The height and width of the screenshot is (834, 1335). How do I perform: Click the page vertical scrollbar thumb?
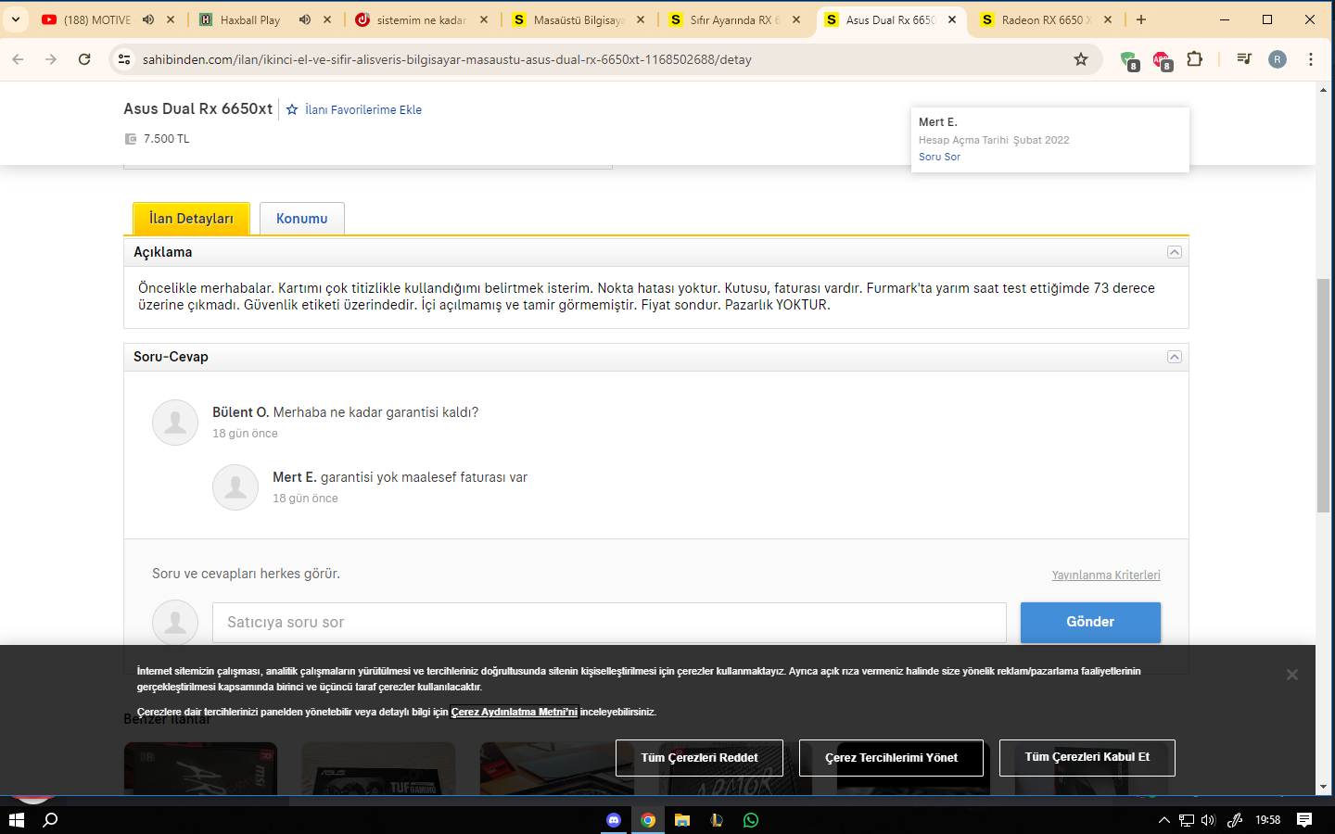[x=1323, y=396]
